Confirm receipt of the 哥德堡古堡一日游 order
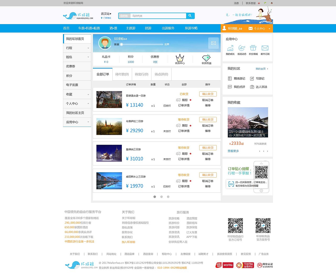Image resolution: width=336 pixels, height=273 pixels. (x=208, y=94)
